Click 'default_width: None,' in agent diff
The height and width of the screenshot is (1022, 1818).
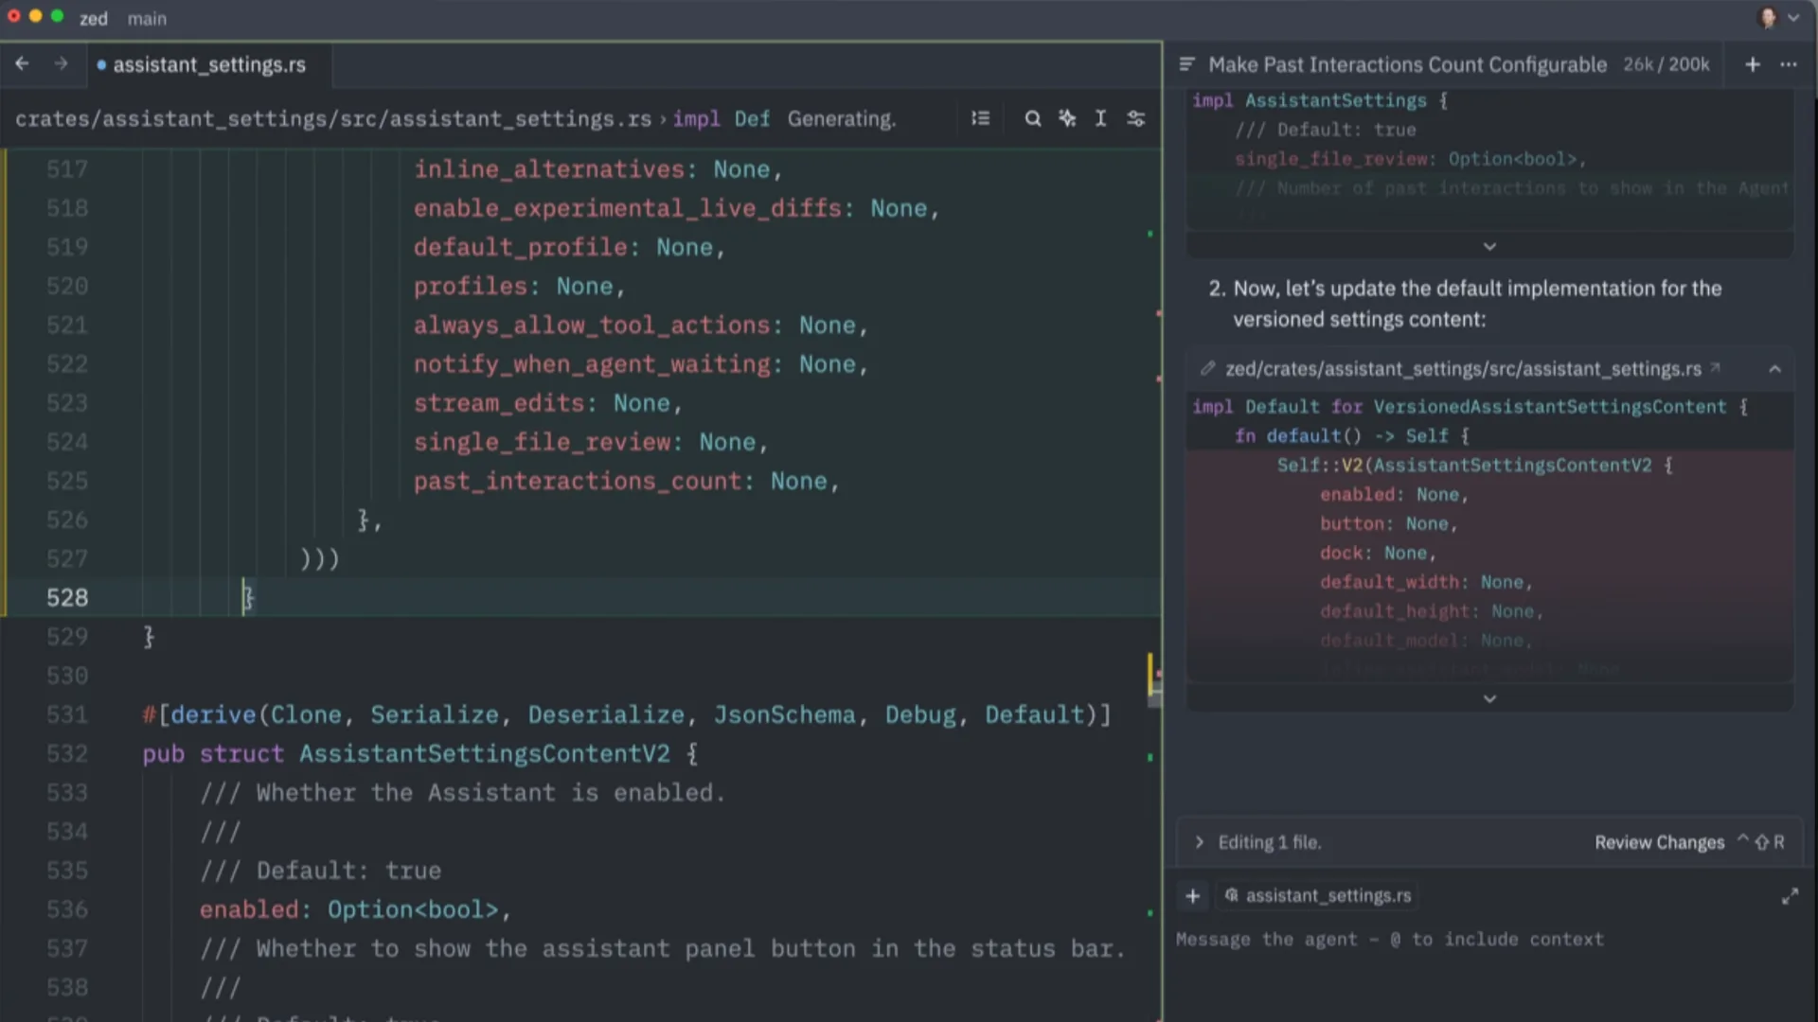[x=1426, y=582]
